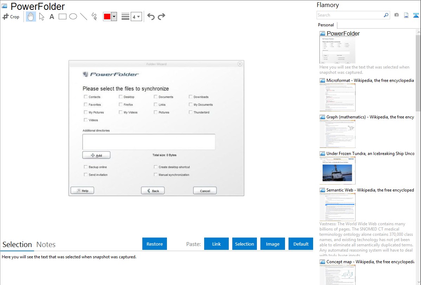Pick the rectangle drawing tool
Image resolution: width=421 pixels, height=285 pixels.
point(62,17)
